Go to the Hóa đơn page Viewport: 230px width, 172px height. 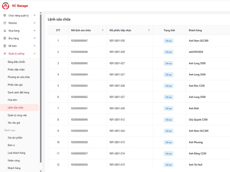12,100
